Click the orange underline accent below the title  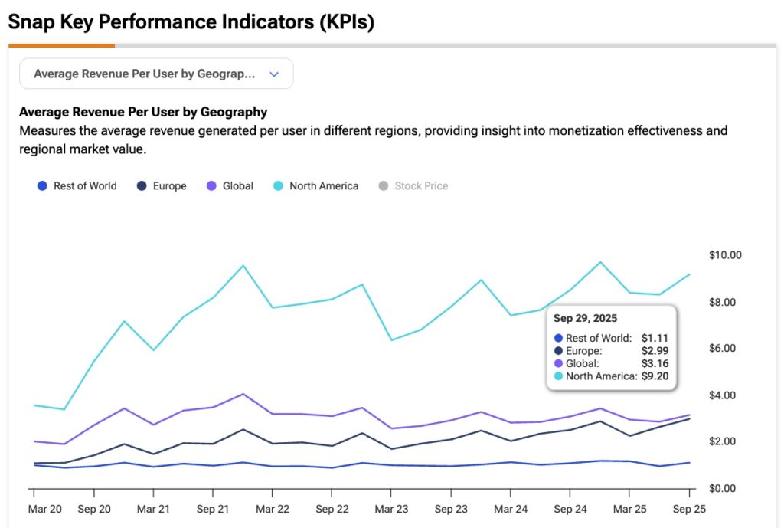click(x=61, y=47)
